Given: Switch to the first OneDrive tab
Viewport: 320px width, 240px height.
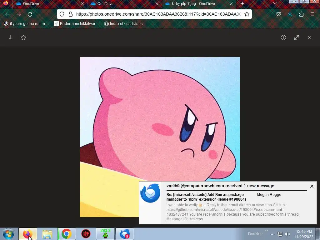Looking at the screenshot, I should click(50, 4).
